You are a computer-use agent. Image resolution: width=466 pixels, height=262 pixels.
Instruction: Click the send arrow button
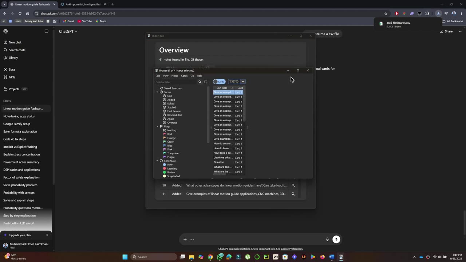click(336, 239)
